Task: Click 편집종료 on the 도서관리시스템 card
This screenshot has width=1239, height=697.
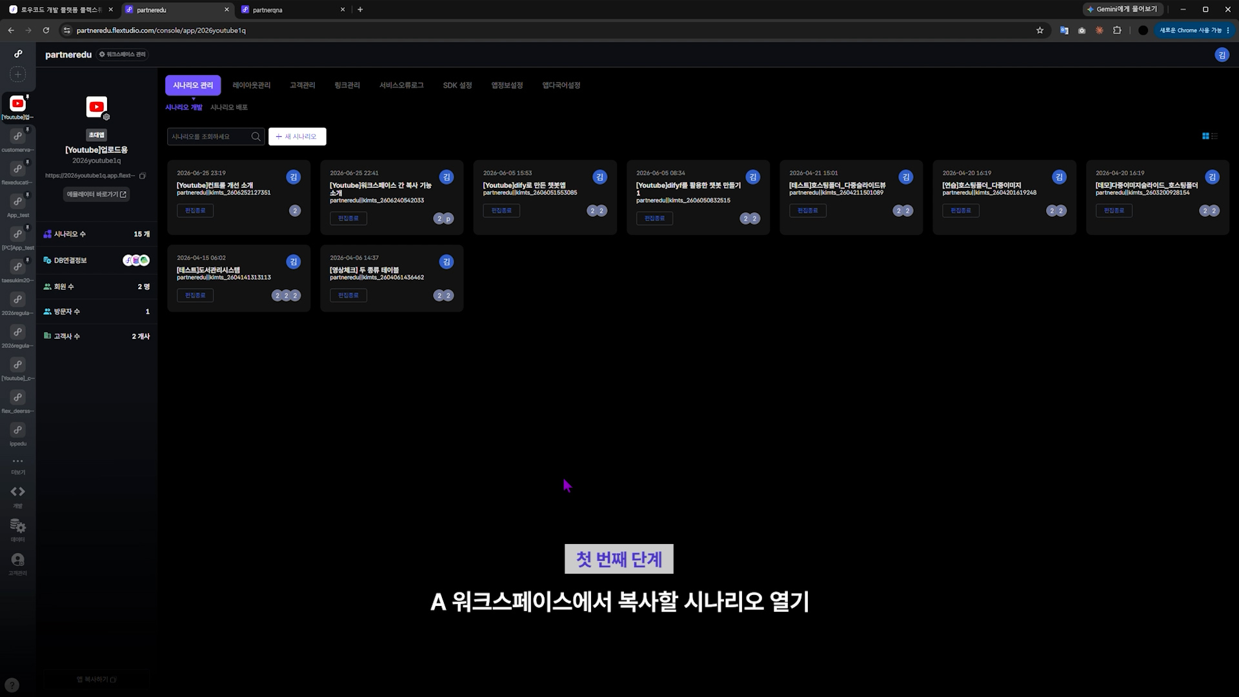Action: coord(195,296)
